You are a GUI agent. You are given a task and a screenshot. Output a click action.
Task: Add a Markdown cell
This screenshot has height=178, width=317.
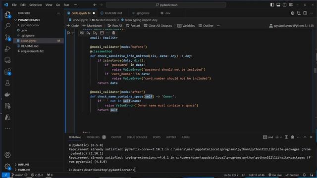(92, 26)
